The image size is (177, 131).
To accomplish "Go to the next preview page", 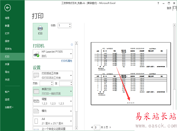I will coord(110,127).
